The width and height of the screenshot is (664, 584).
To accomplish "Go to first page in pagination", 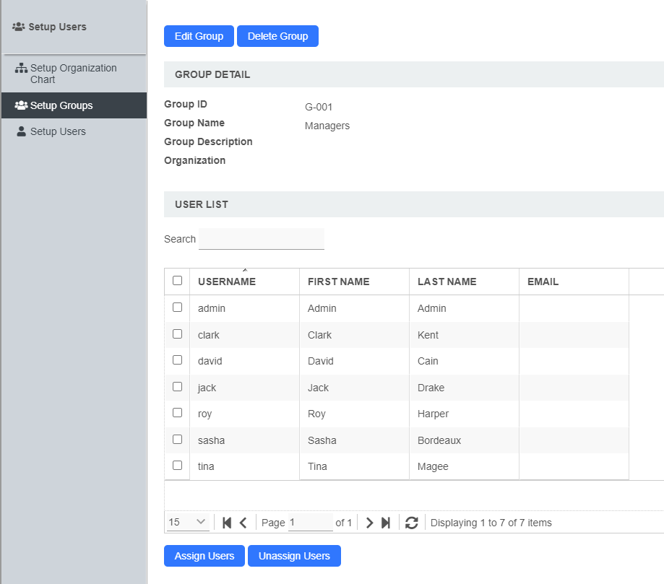I will pyautogui.click(x=227, y=523).
